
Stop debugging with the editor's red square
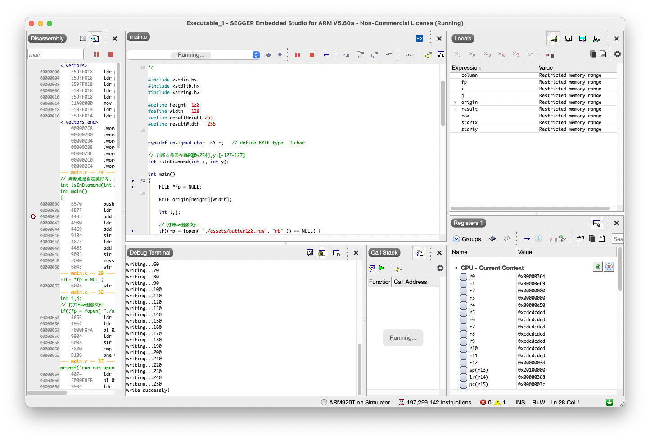[x=311, y=55]
